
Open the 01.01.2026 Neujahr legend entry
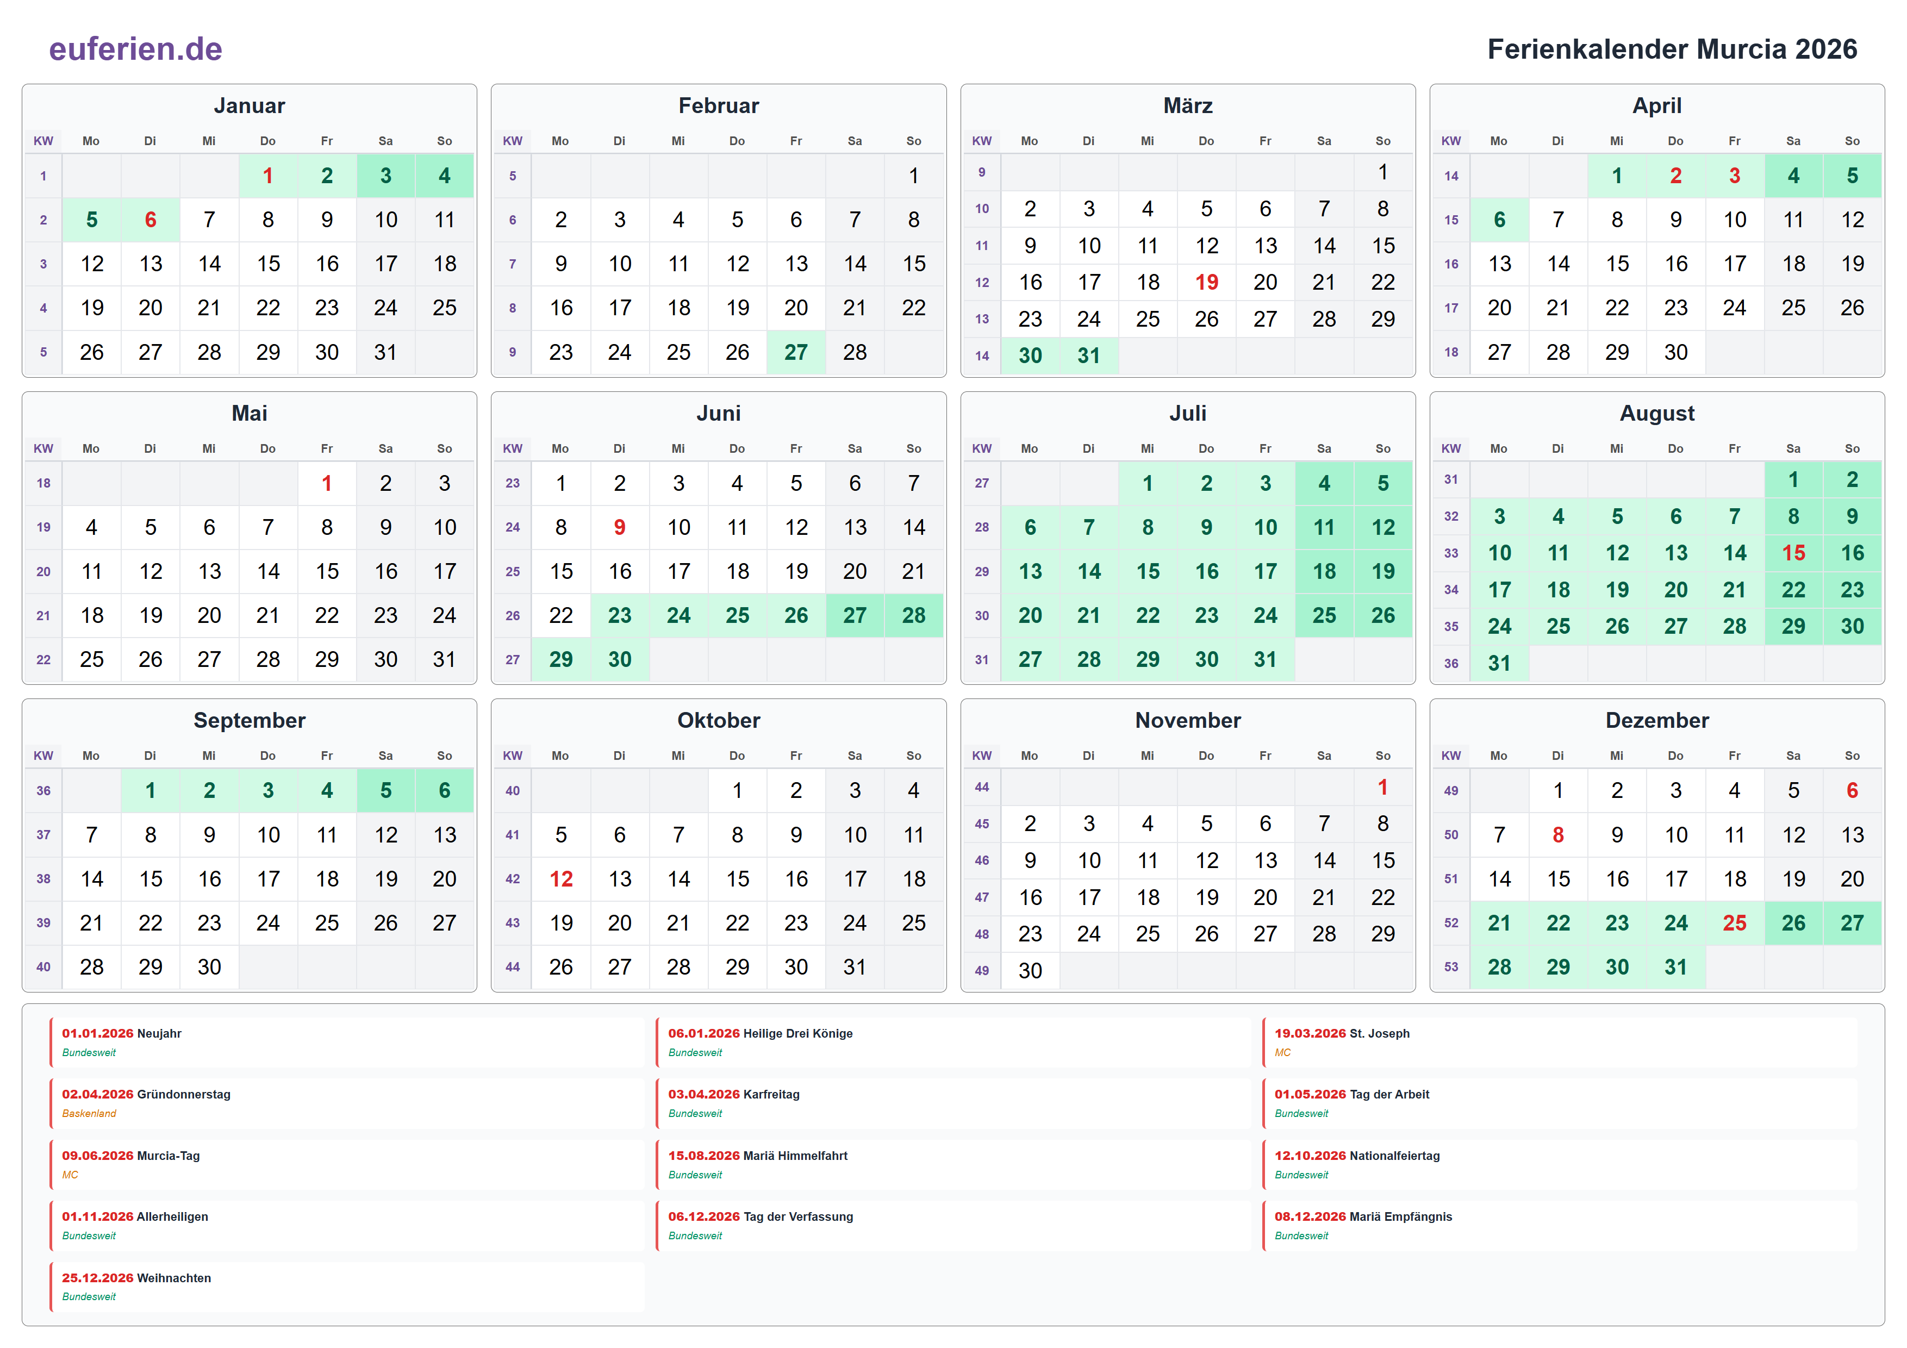click(x=347, y=1043)
